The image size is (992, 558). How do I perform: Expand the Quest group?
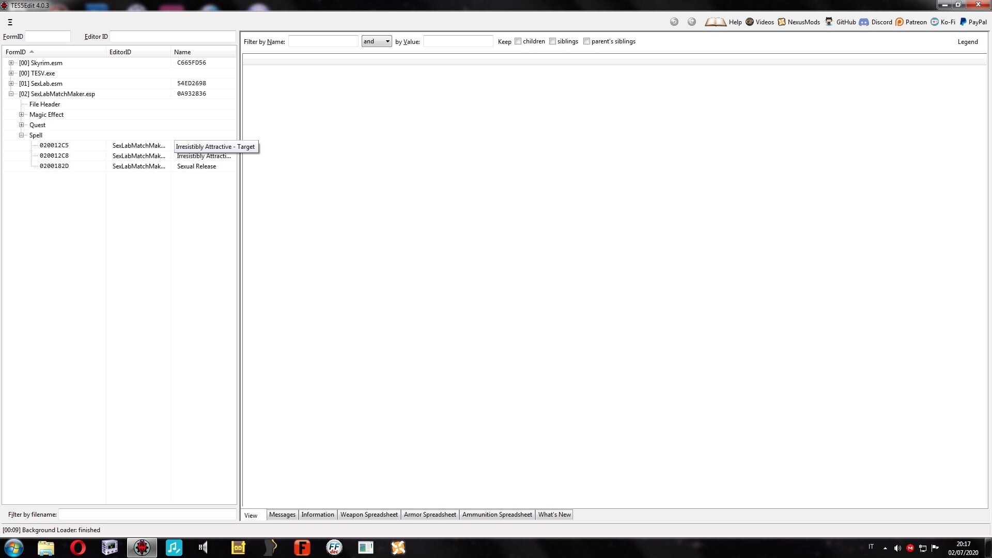click(x=21, y=125)
